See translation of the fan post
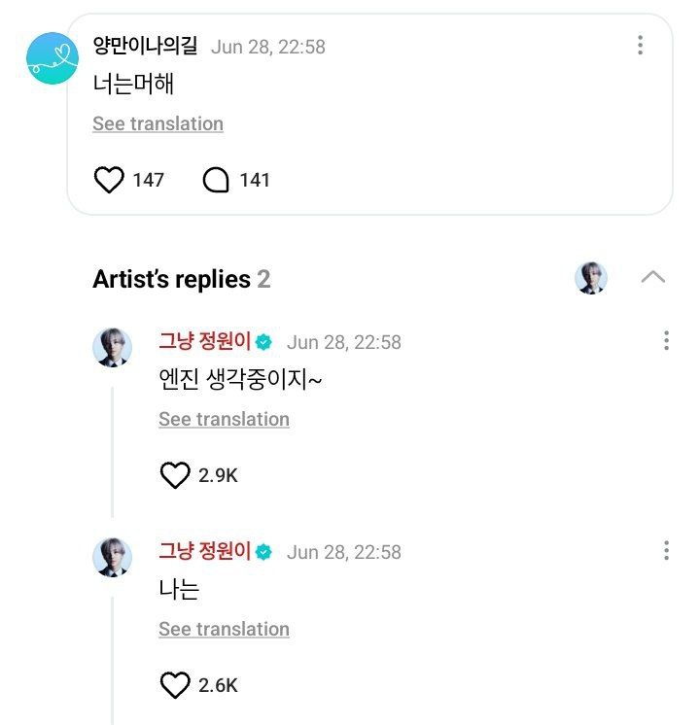Viewport: 700px width, 725px height. 157,123
